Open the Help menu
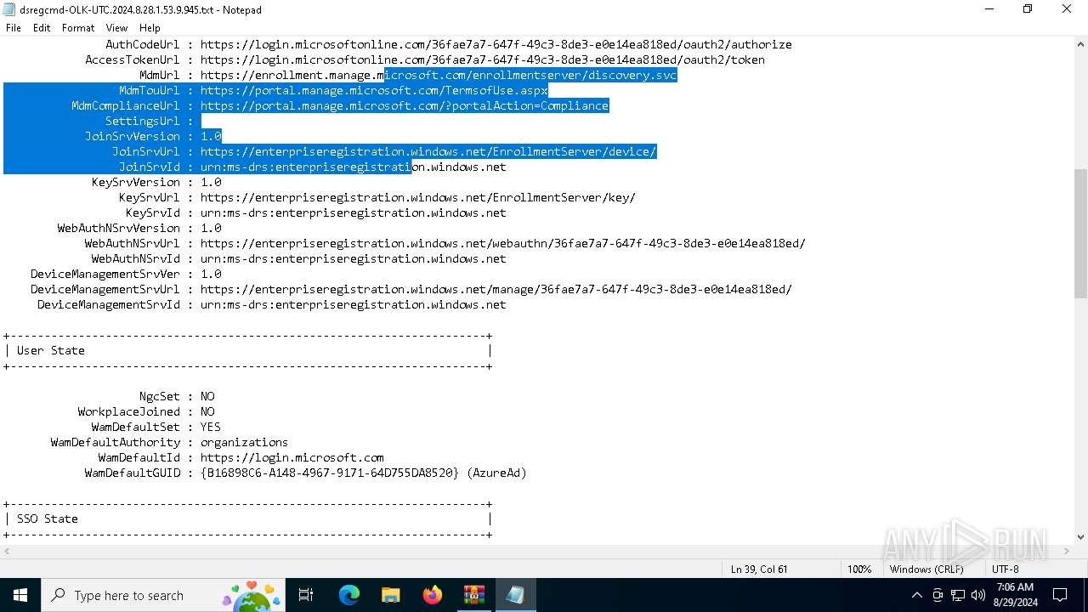Screen dimensions: 1088x612 coord(150,28)
